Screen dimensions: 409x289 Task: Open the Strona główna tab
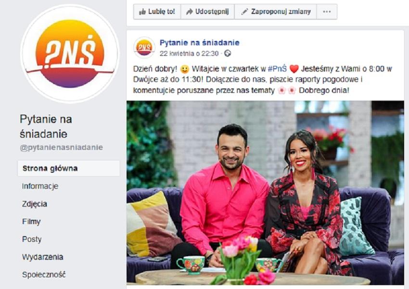[x=69, y=168]
